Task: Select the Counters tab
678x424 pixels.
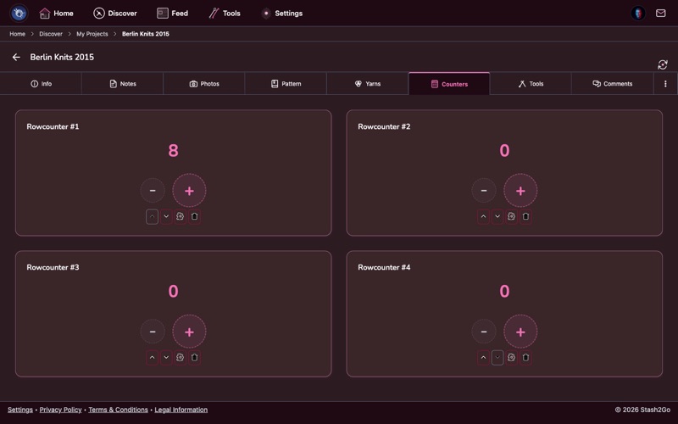Action: click(x=449, y=83)
